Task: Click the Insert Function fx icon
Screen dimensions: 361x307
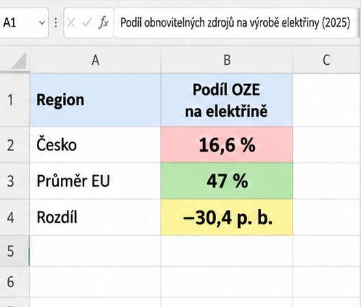Action: (x=104, y=23)
